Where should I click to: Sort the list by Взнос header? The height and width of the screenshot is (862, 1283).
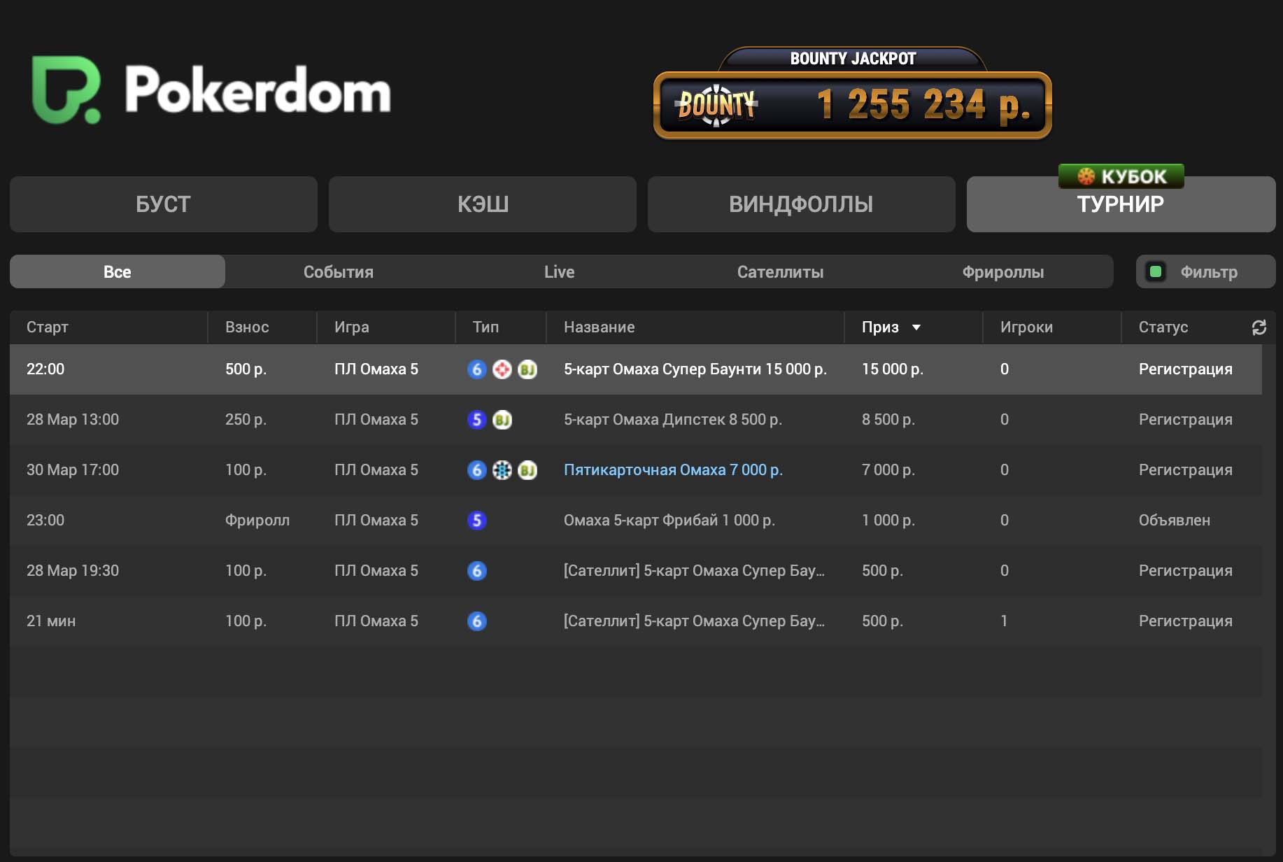coord(247,327)
